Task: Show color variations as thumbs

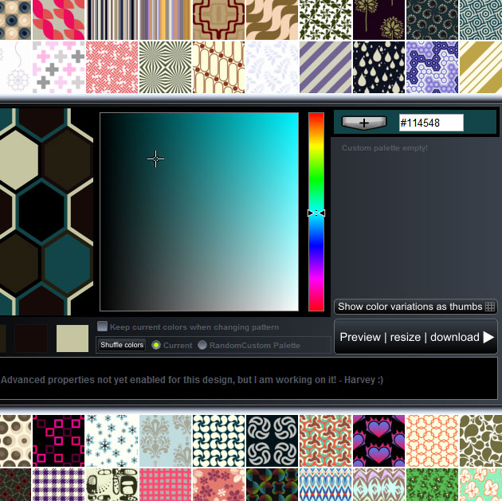Action: 416,307
